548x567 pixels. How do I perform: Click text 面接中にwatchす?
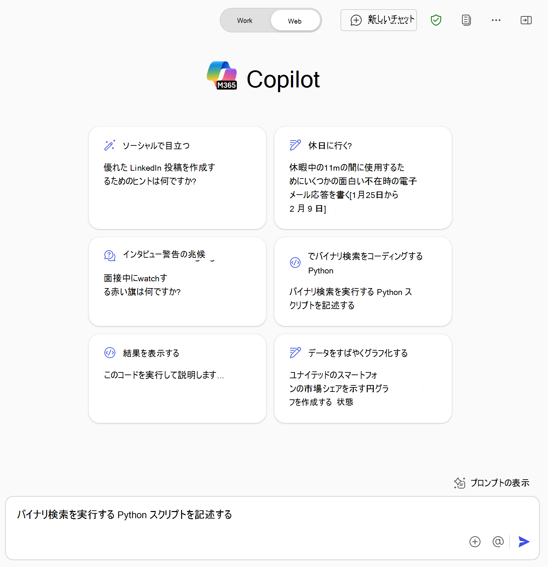[x=135, y=278]
